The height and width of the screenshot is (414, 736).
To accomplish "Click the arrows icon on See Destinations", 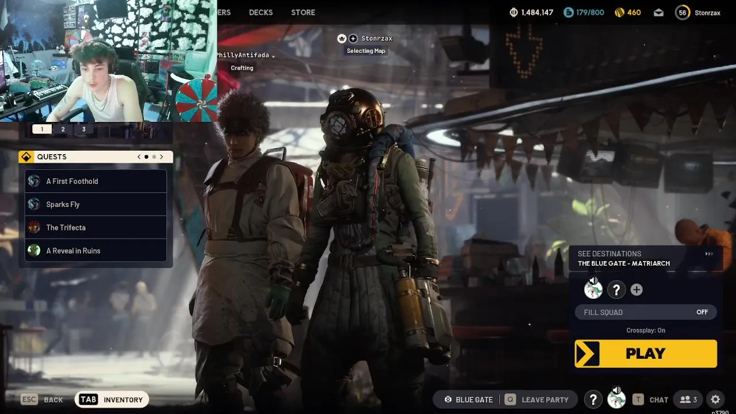I will point(709,254).
